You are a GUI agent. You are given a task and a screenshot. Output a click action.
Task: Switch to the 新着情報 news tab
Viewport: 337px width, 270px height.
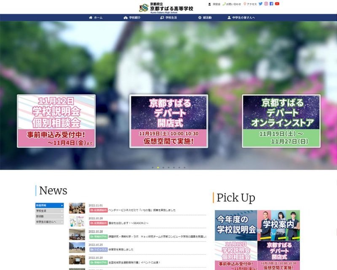[49, 205]
